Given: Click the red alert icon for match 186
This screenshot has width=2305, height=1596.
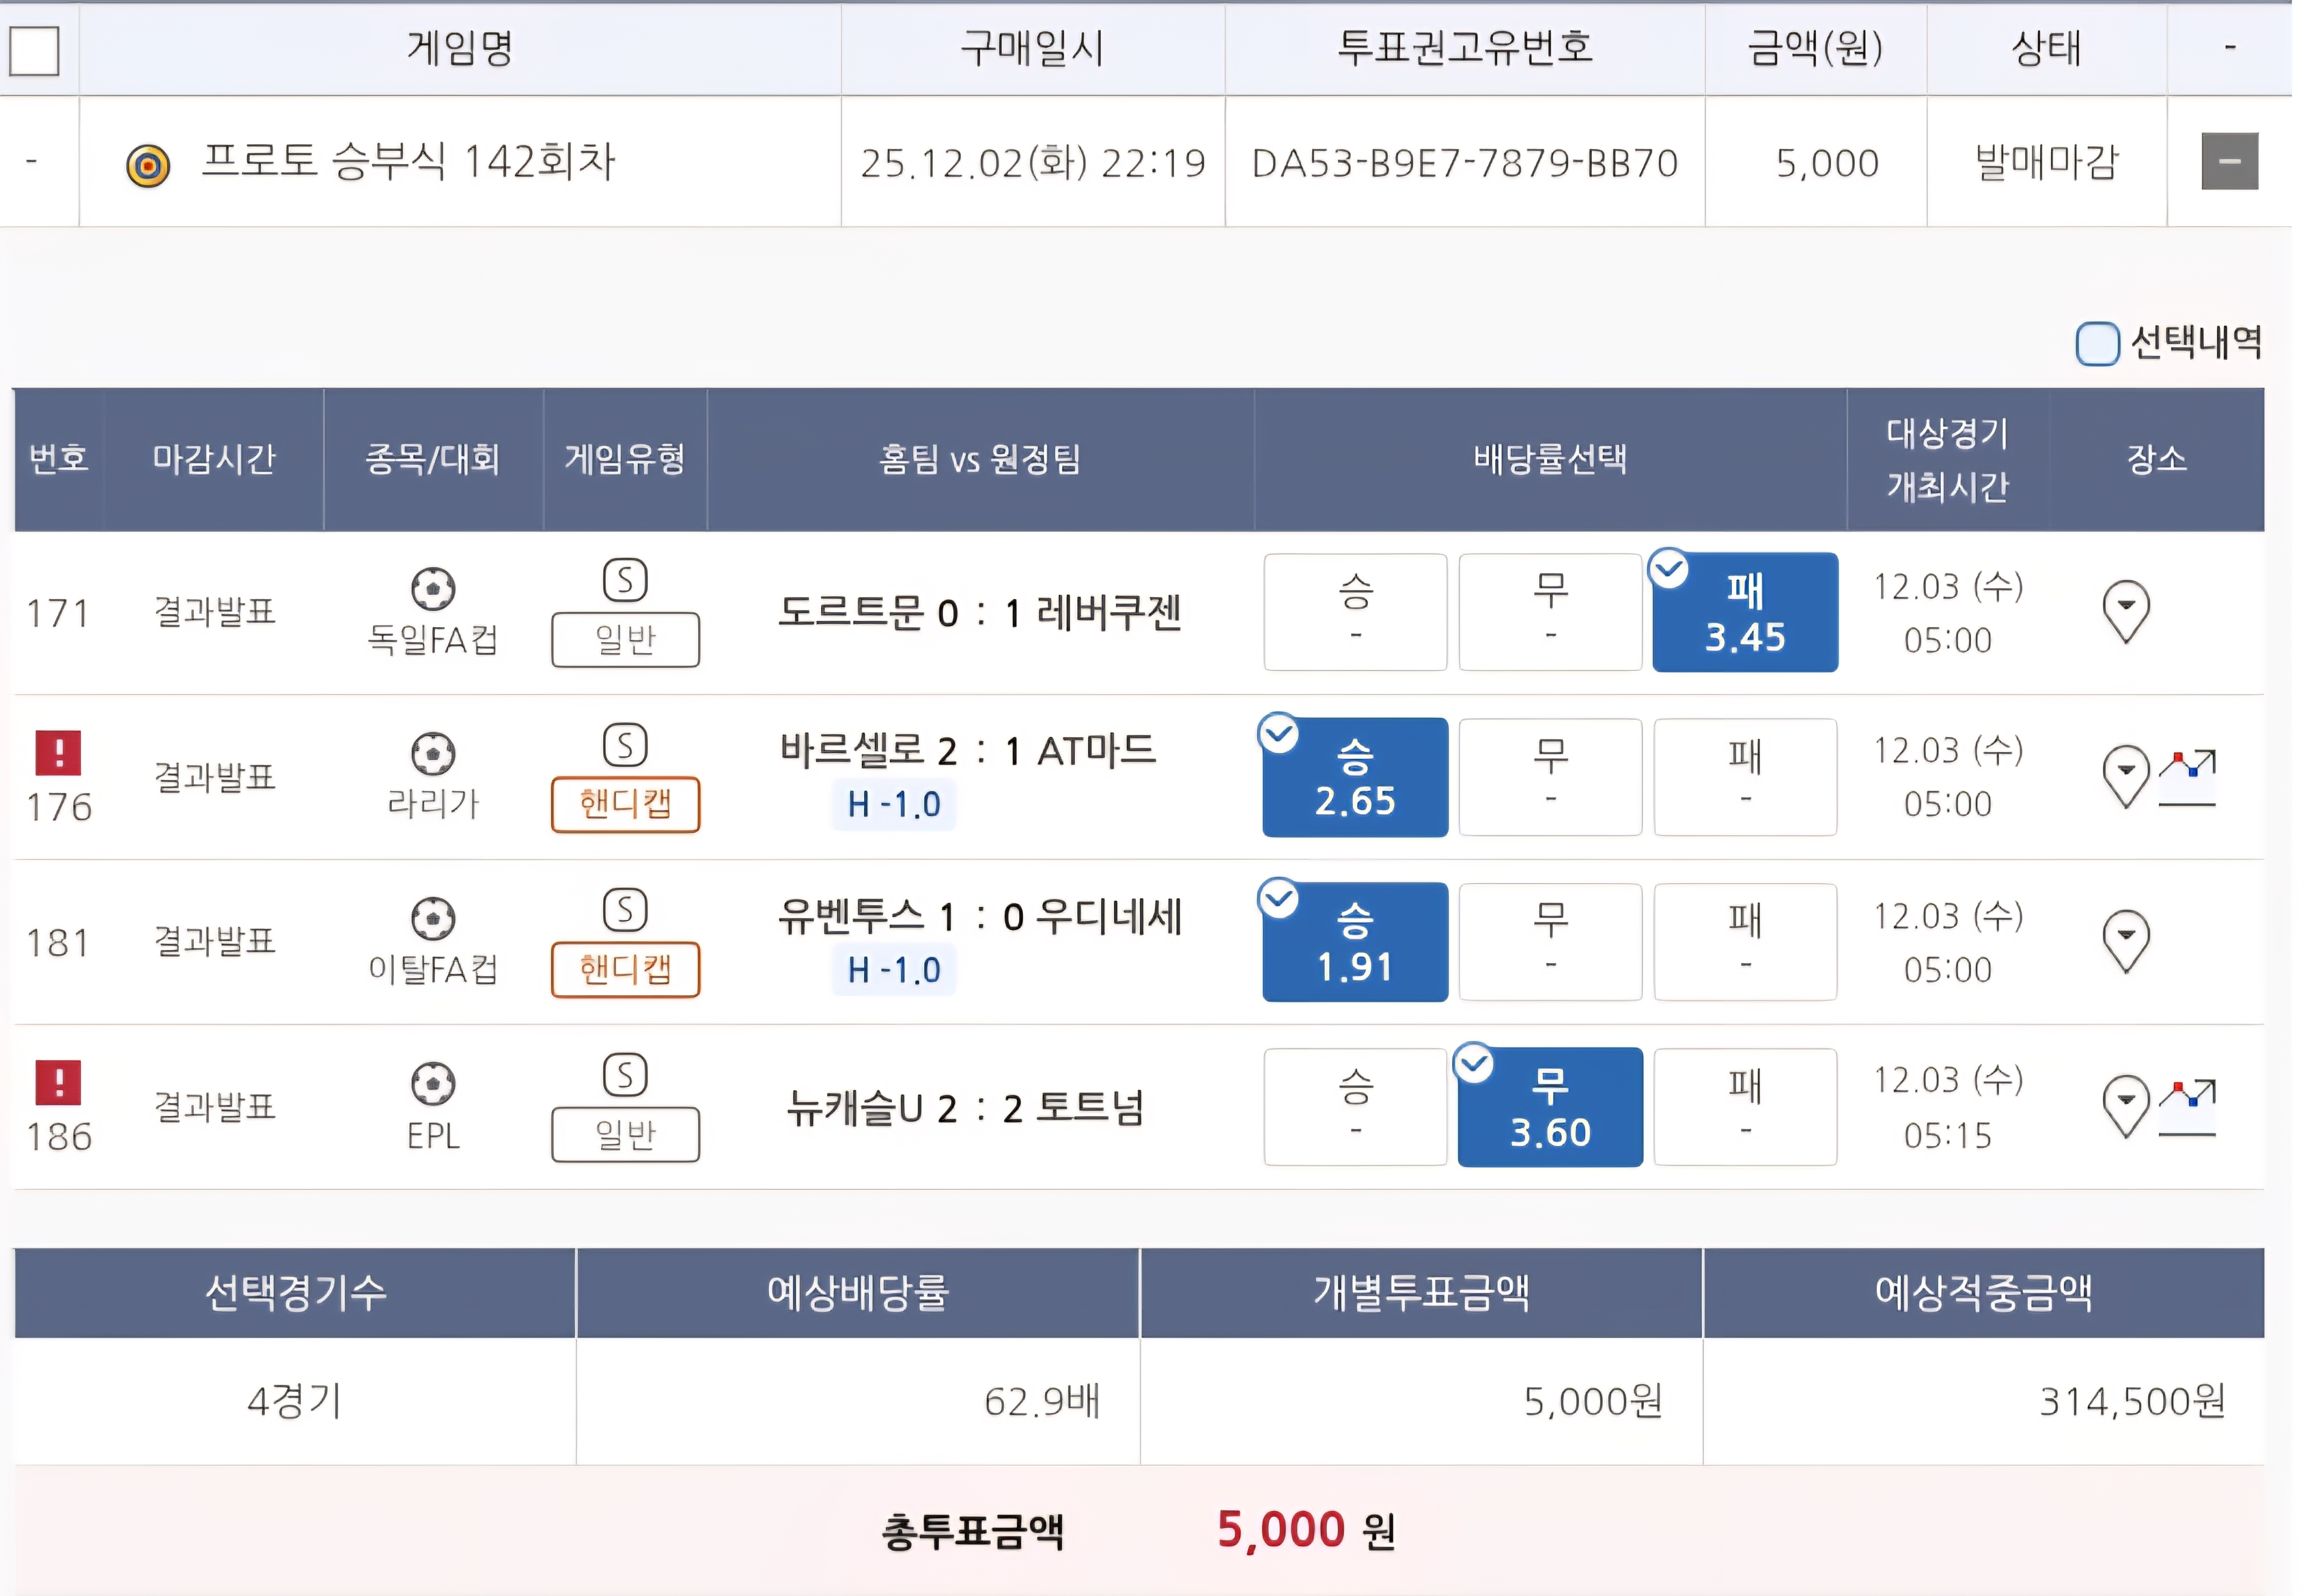Looking at the screenshot, I should [x=58, y=1082].
